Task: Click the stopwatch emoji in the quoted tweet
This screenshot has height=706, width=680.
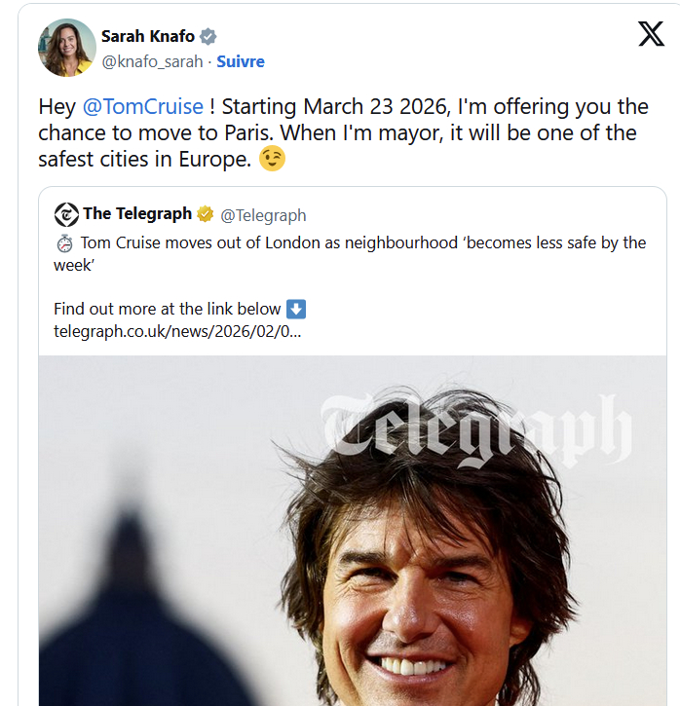Action: 63,242
